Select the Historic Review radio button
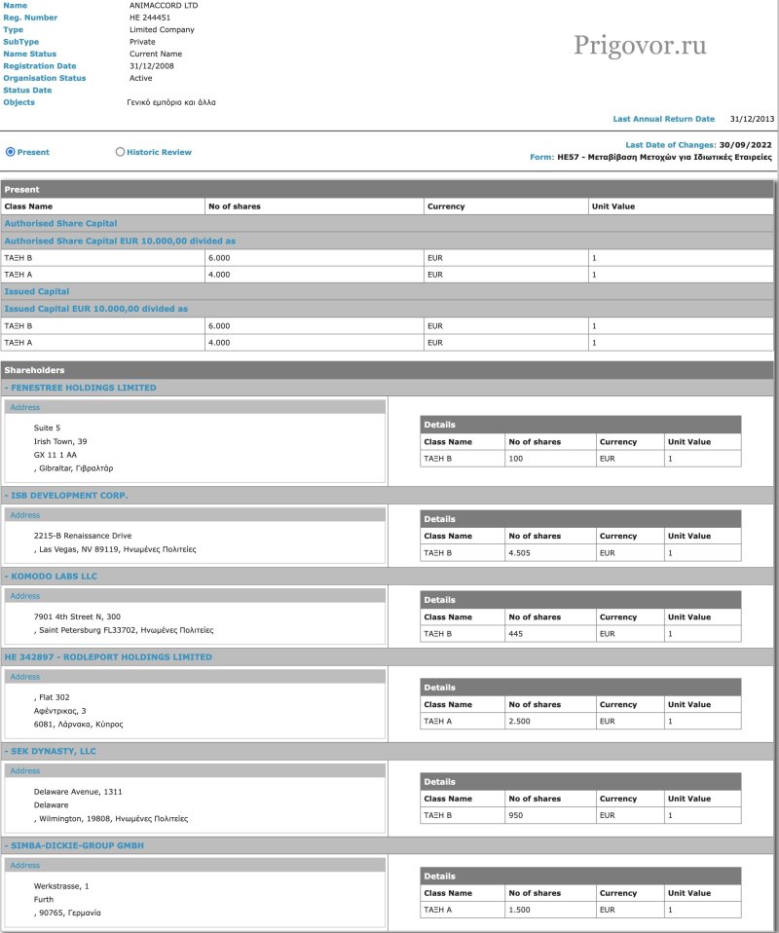Viewport: 779px width, 933px height. pos(120,152)
